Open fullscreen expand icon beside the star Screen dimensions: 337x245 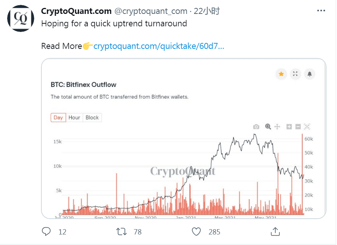coord(295,74)
